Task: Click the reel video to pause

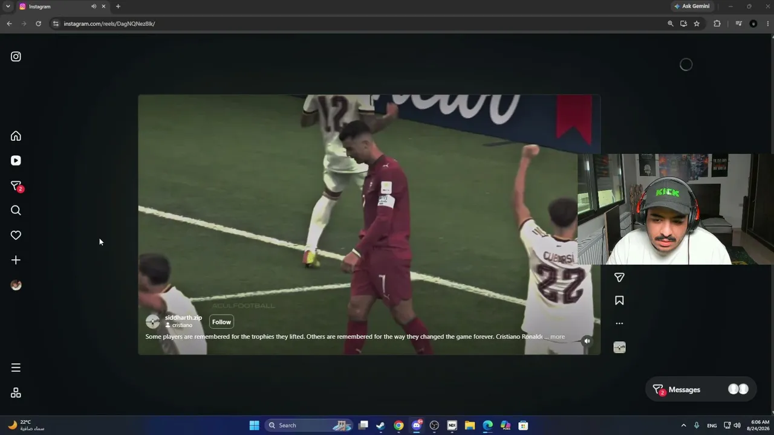Action: (x=369, y=224)
